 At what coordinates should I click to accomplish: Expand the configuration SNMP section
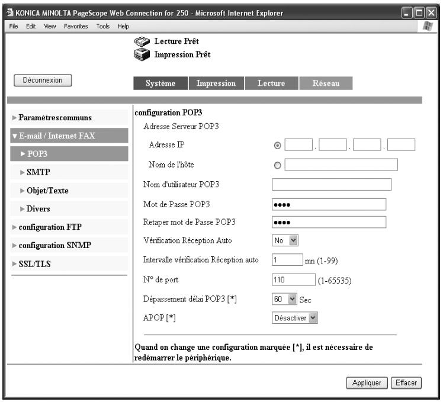tap(69, 245)
